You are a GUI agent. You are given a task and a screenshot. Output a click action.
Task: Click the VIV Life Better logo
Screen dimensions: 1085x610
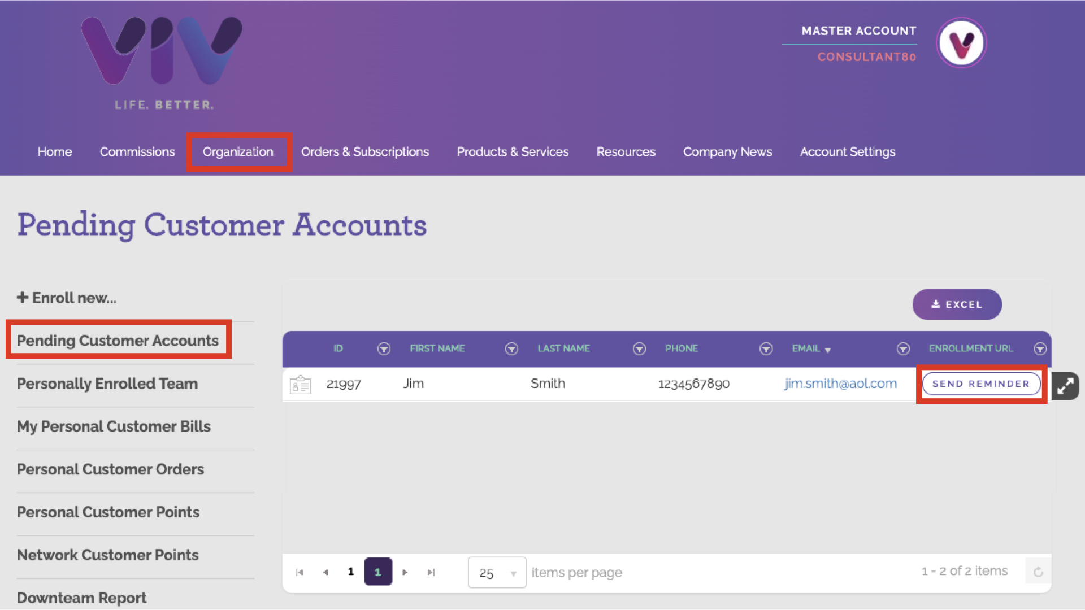coord(162,63)
